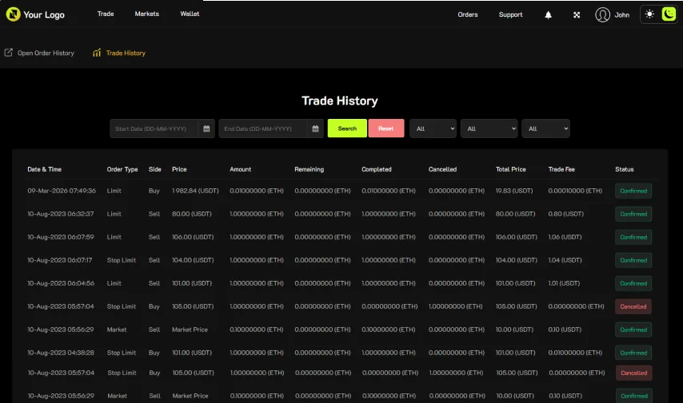The height and width of the screenshot is (403, 683).
Task: Select the 10-Aug-2023 06:32:37 date cell
Action: (61, 214)
